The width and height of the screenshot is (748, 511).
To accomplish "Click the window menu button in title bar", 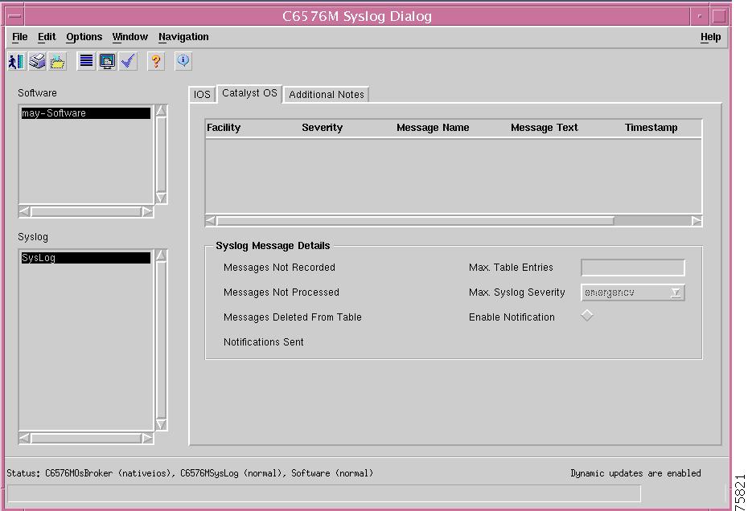I will pyautogui.click(x=14, y=16).
